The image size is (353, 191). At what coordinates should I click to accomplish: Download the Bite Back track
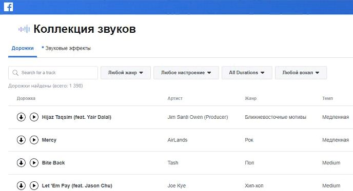(x=21, y=163)
